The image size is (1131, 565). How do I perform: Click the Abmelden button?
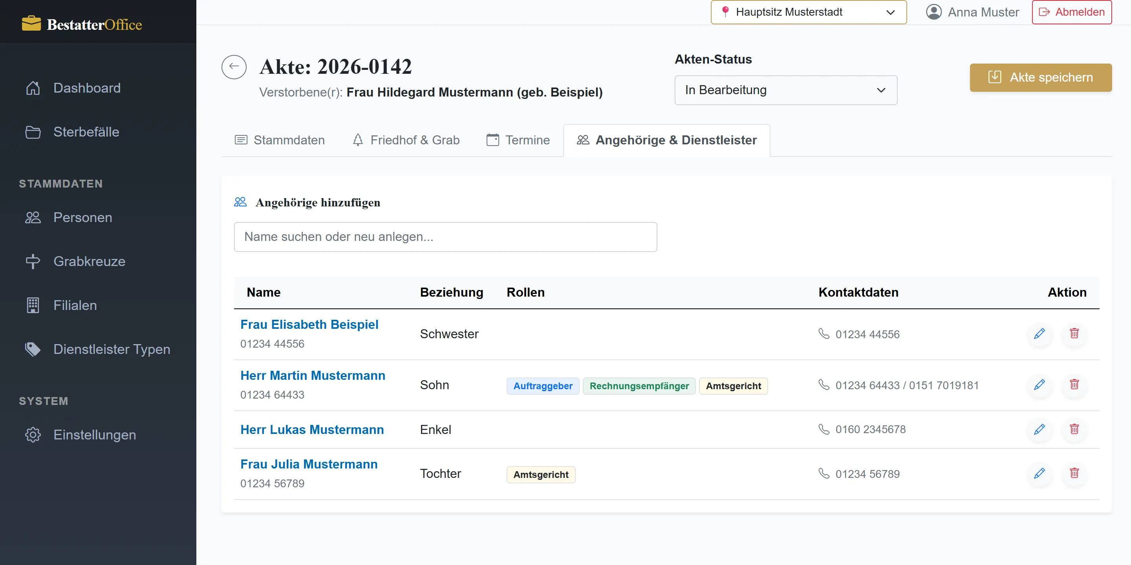(x=1072, y=12)
